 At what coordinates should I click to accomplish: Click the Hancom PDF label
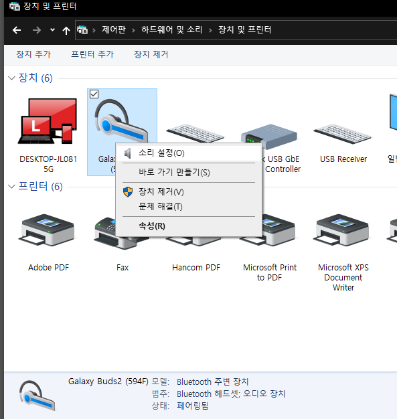pos(196,268)
